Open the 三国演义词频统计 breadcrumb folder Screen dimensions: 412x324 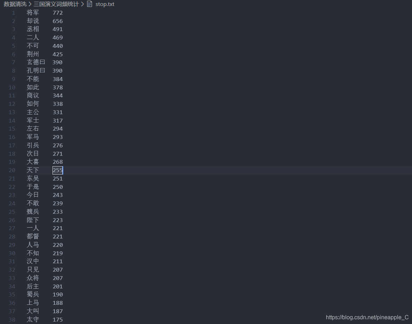pyautogui.click(x=56, y=4)
